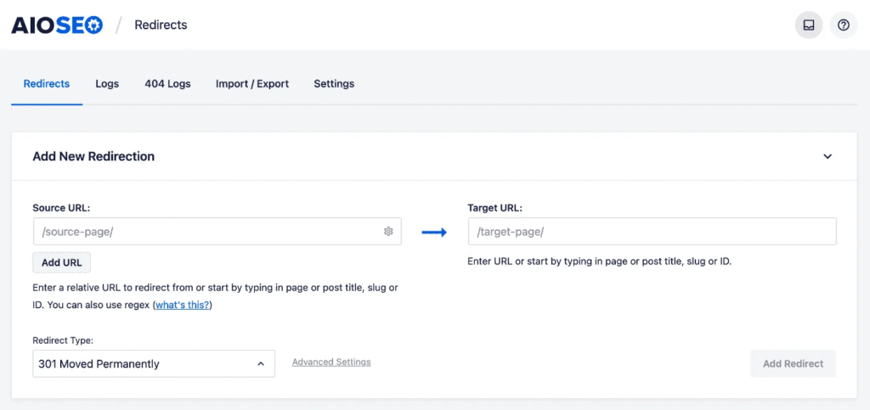Viewport: 870px width, 410px height.
Task: Open the help question mark icon
Action: (x=843, y=25)
